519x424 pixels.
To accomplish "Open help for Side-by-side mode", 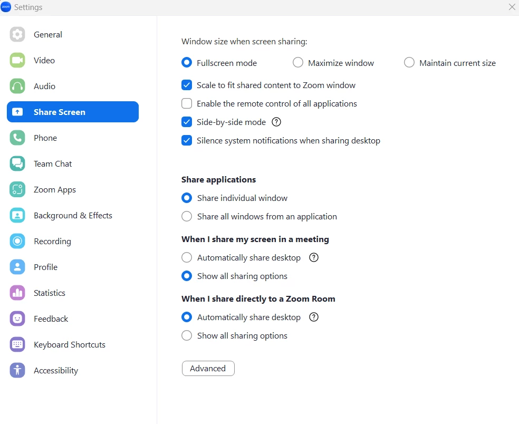I will coord(276,122).
